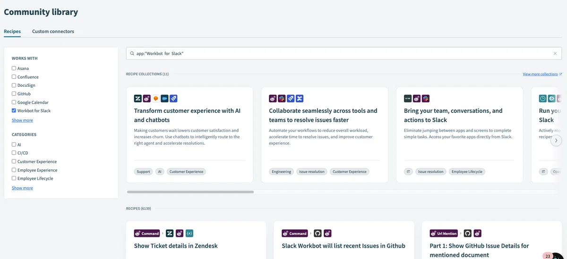Click Employee Lifecycle tag on Bring your team card
Viewport: 567px width, 259px height.
pos(467,172)
